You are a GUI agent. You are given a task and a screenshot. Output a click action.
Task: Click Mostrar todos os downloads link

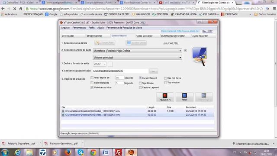252,144
